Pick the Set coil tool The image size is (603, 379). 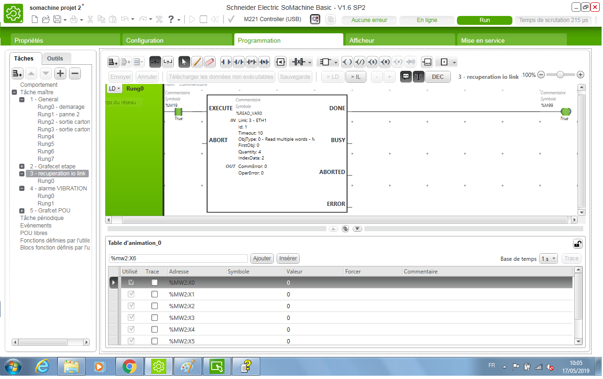(372, 62)
